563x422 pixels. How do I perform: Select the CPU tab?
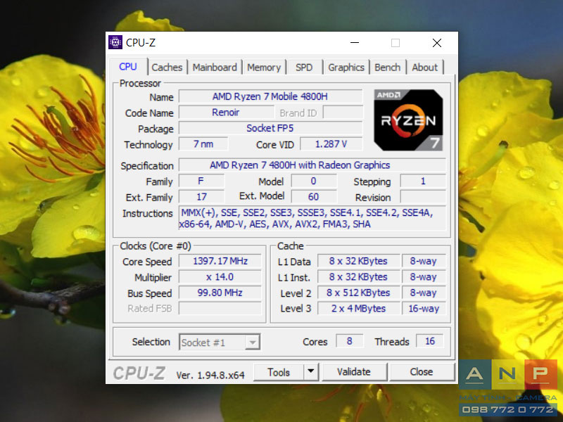(128, 67)
